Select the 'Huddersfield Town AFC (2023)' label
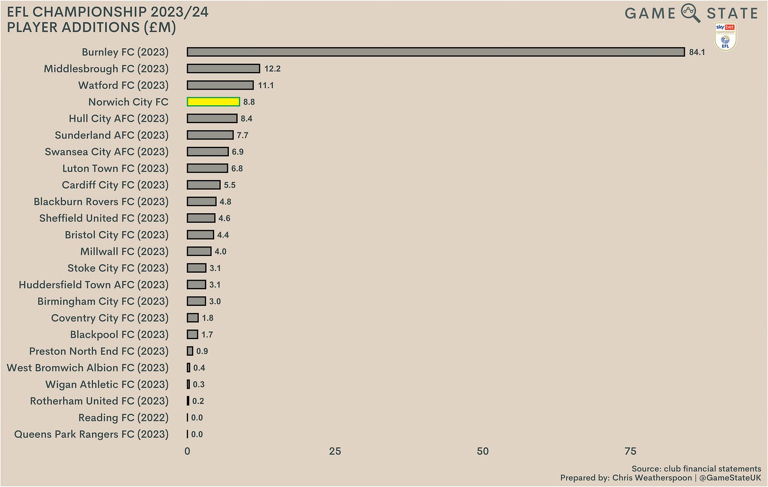 pos(94,285)
